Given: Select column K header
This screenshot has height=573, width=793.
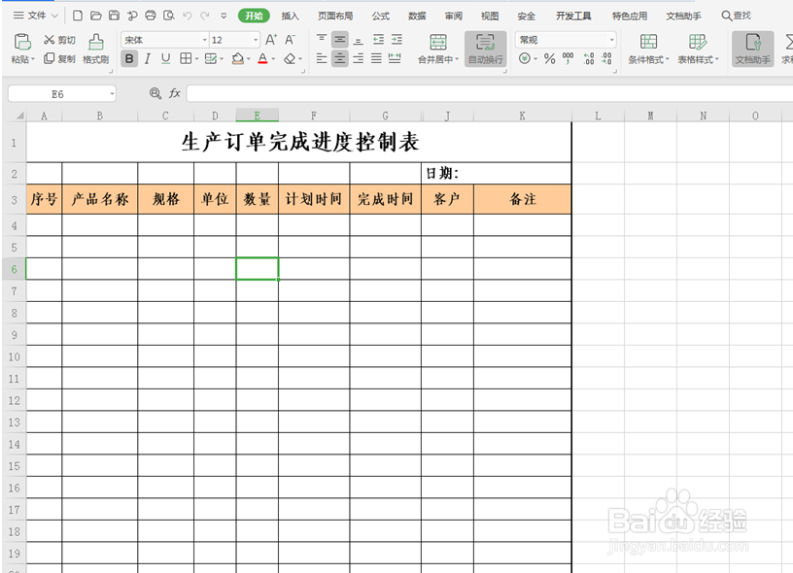Looking at the screenshot, I should click(523, 116).
